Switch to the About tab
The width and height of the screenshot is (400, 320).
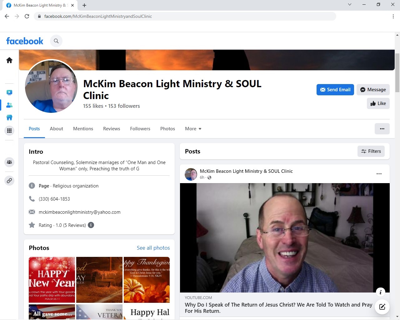[57, 129]
